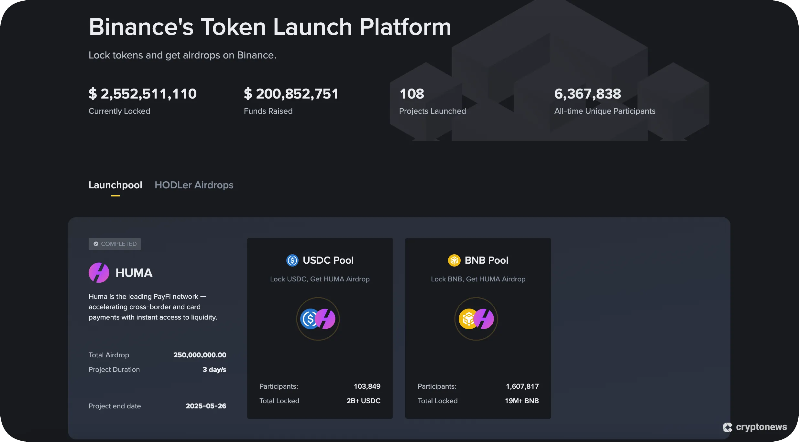Click the cryptonews watermark logo
Viewport: 799px width, 442px height.
point(755,427)
